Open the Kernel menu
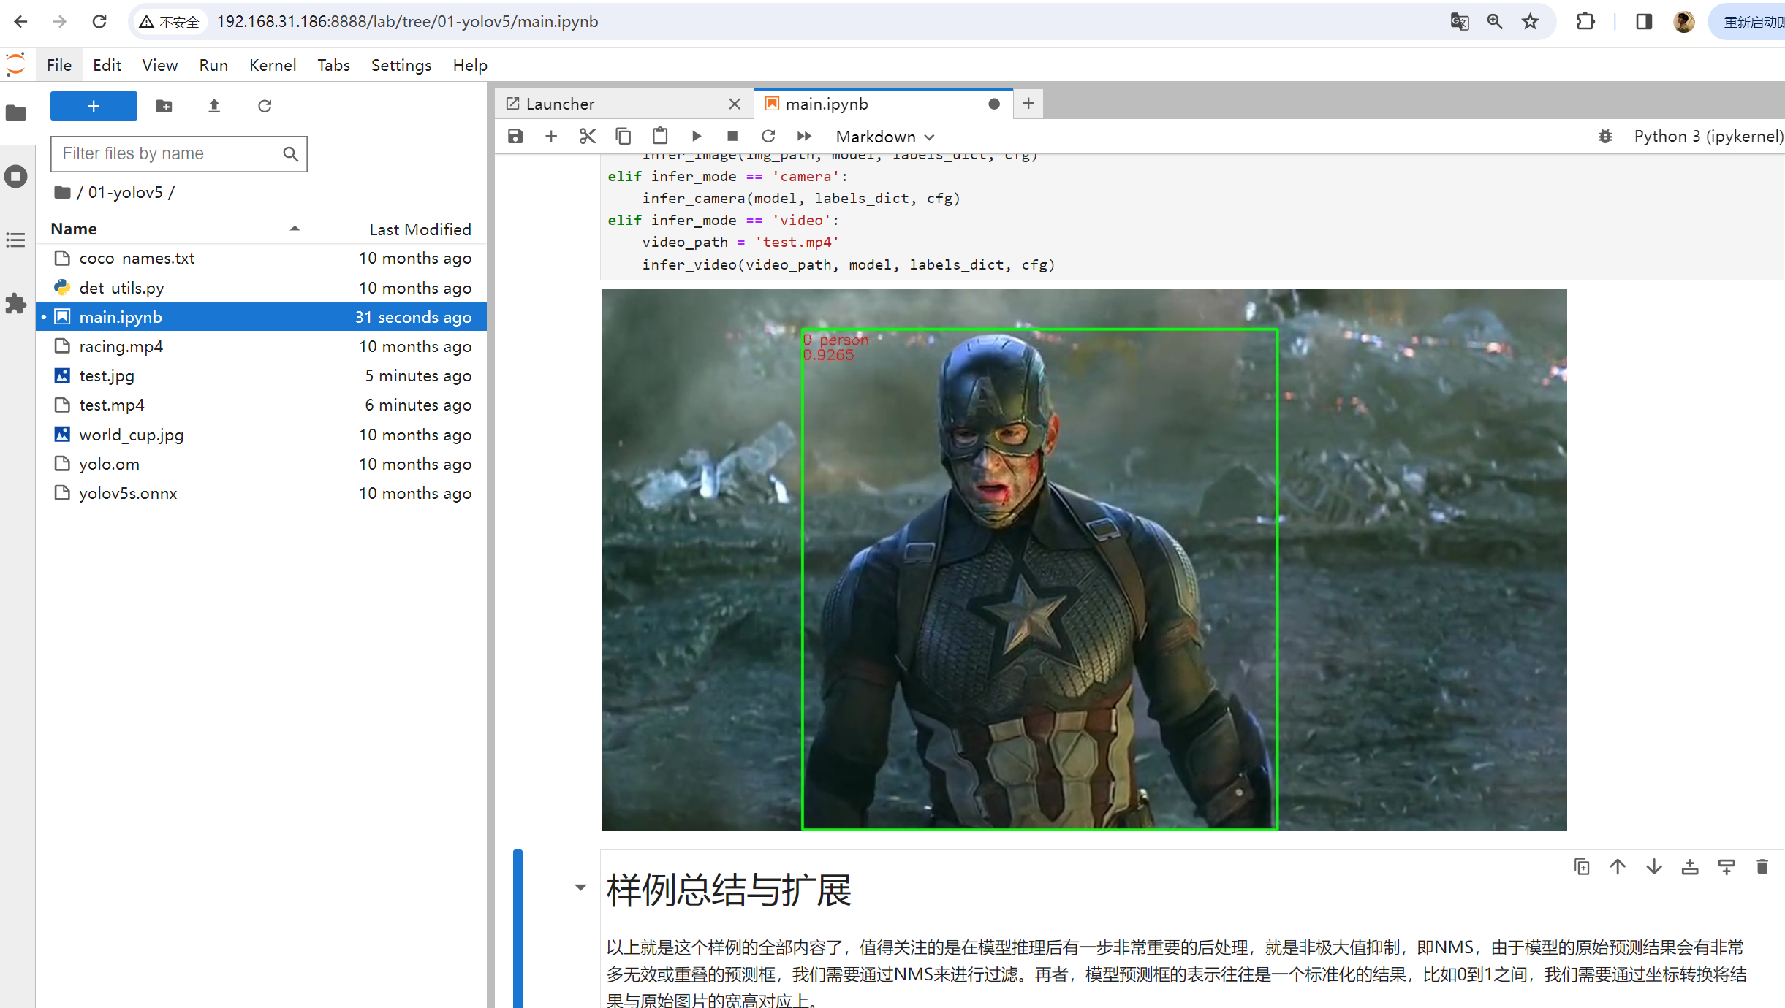Screen dimensions: 1785x1008 pyautogui.click(x=272, y=65)
